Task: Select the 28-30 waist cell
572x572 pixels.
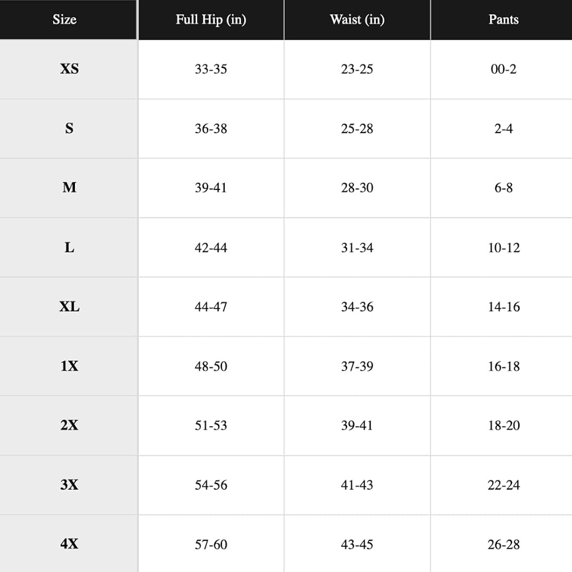Action: pyautogui.click(x=357, y=188)
